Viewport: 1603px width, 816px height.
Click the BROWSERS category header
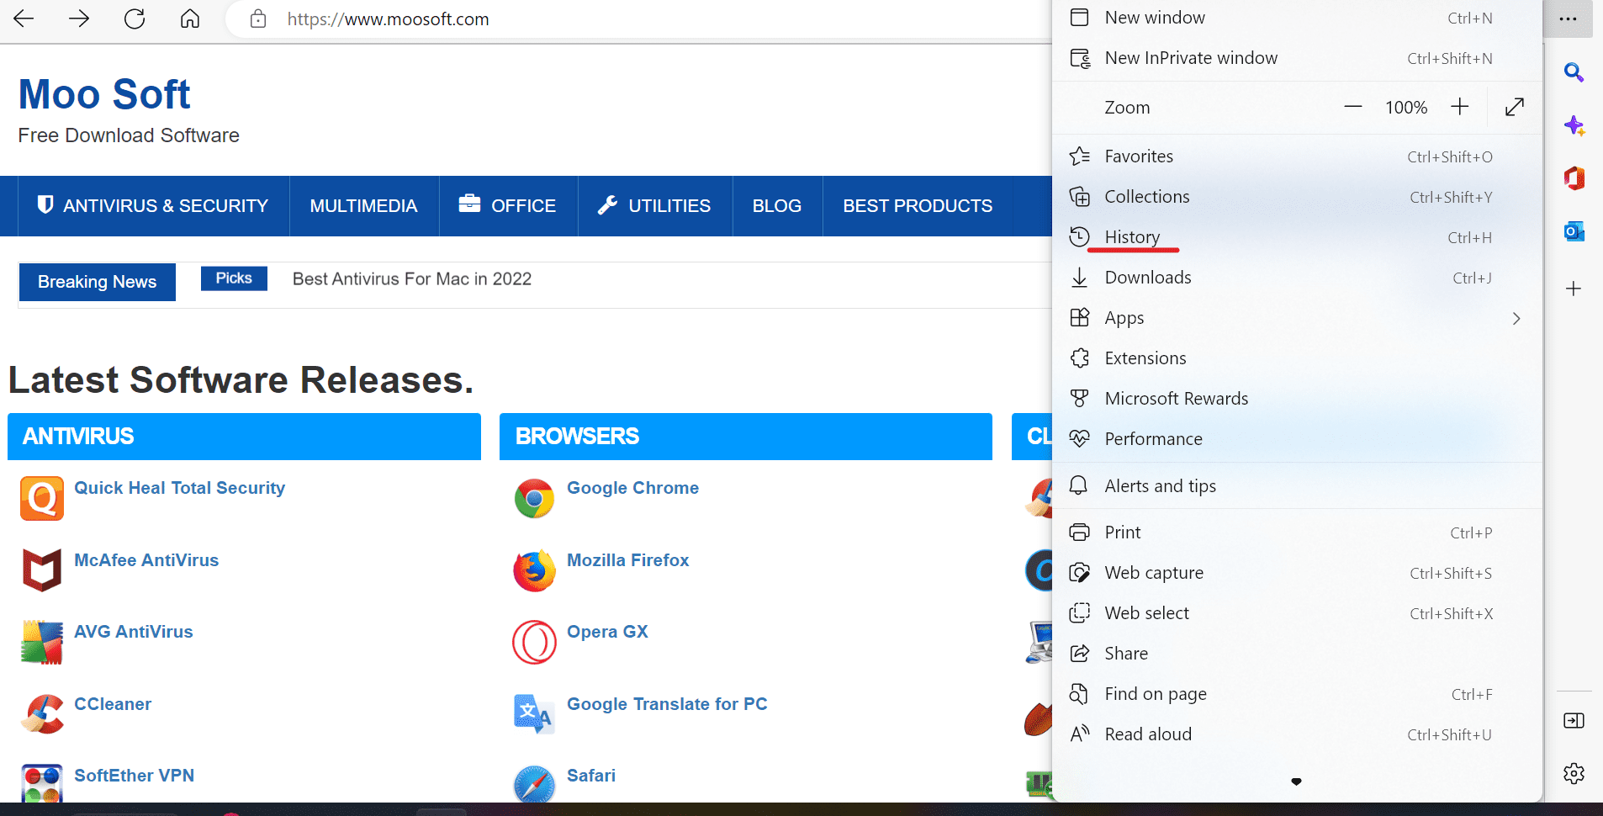click(x=746, y=437)
